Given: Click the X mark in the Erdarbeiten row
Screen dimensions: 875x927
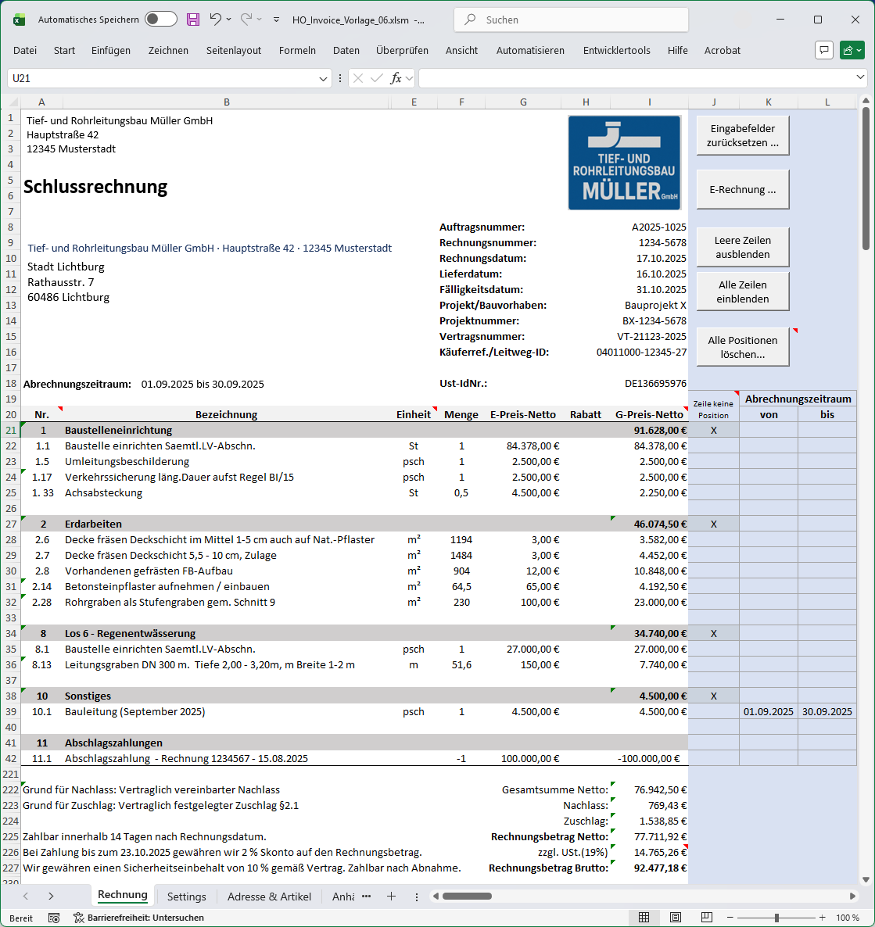Looking at the screenshot, I should [713, 524].
